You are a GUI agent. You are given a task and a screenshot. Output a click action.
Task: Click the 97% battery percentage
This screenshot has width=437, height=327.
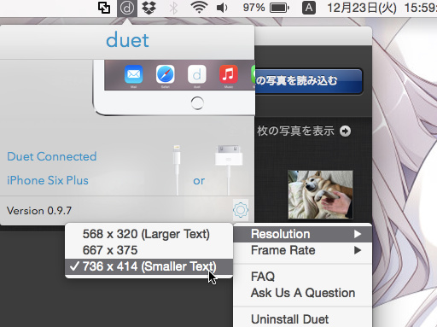[x=253, y=8]
